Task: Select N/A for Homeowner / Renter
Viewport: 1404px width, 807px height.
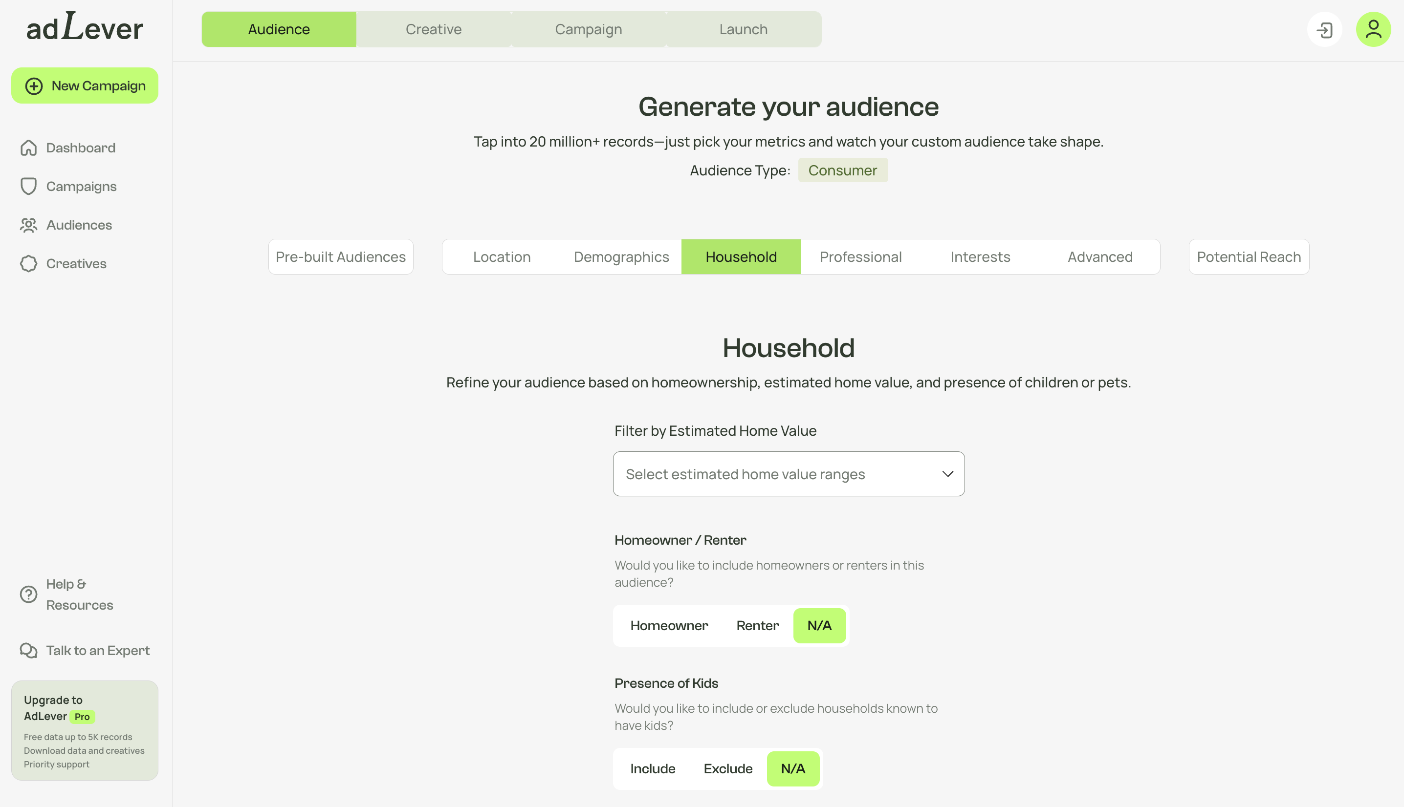Action: click(x=819, y=625)
